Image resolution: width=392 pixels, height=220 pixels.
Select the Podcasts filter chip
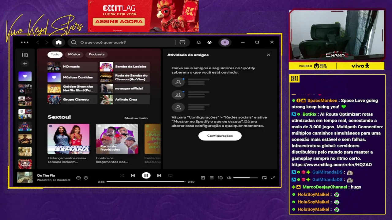pos(96,54)
